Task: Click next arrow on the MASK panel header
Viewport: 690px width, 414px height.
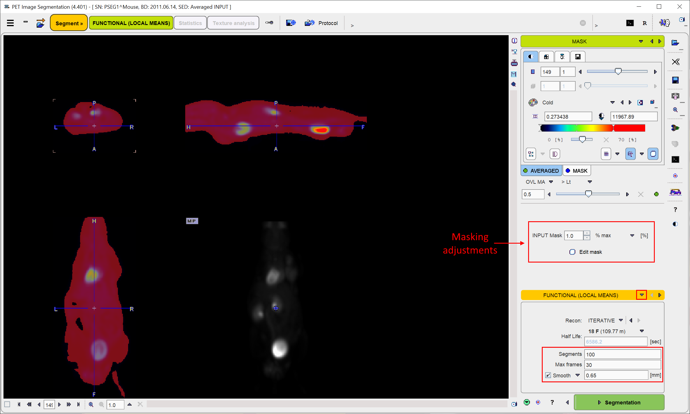Action: pyautogui.click(x=660, y=41)
